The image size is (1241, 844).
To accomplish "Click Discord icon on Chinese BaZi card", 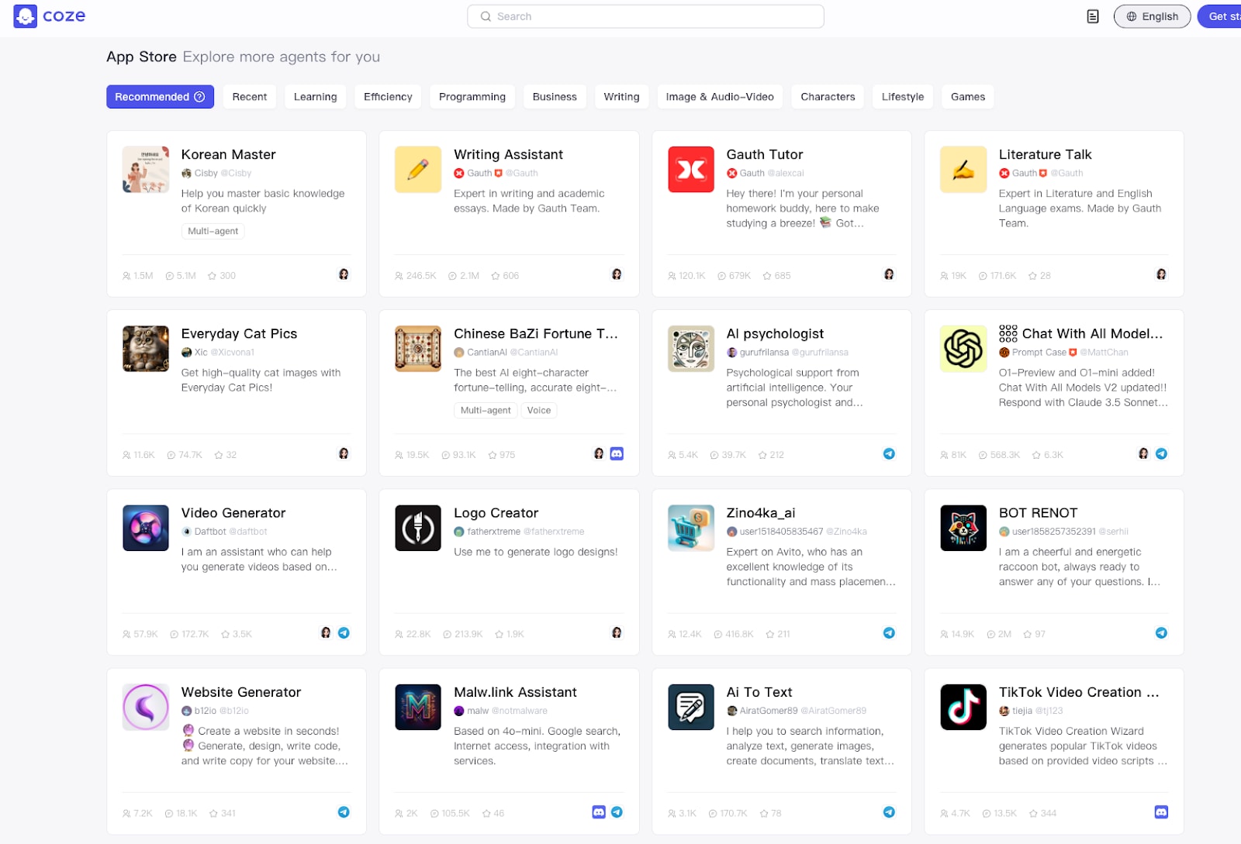I will (617, 453).
